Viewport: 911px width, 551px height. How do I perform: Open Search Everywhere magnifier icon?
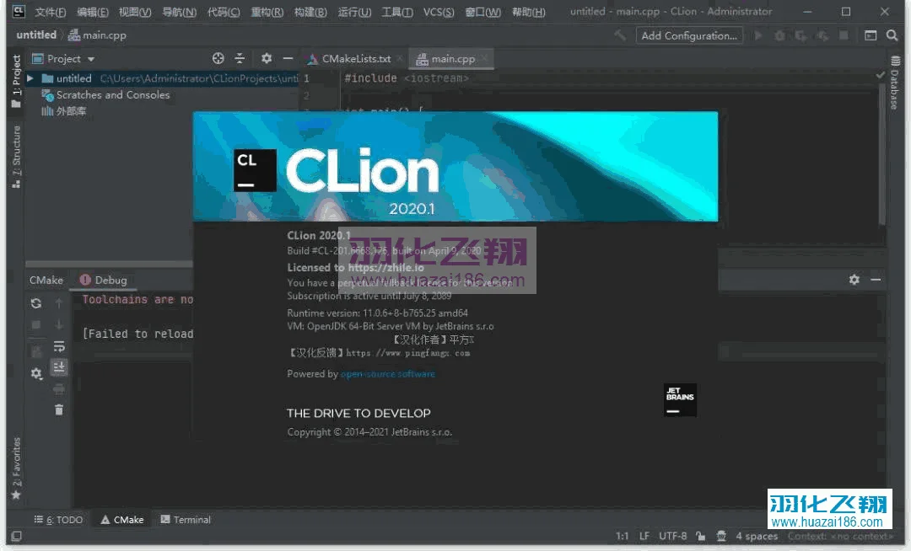pyautogui.click(x=892, y=35)
